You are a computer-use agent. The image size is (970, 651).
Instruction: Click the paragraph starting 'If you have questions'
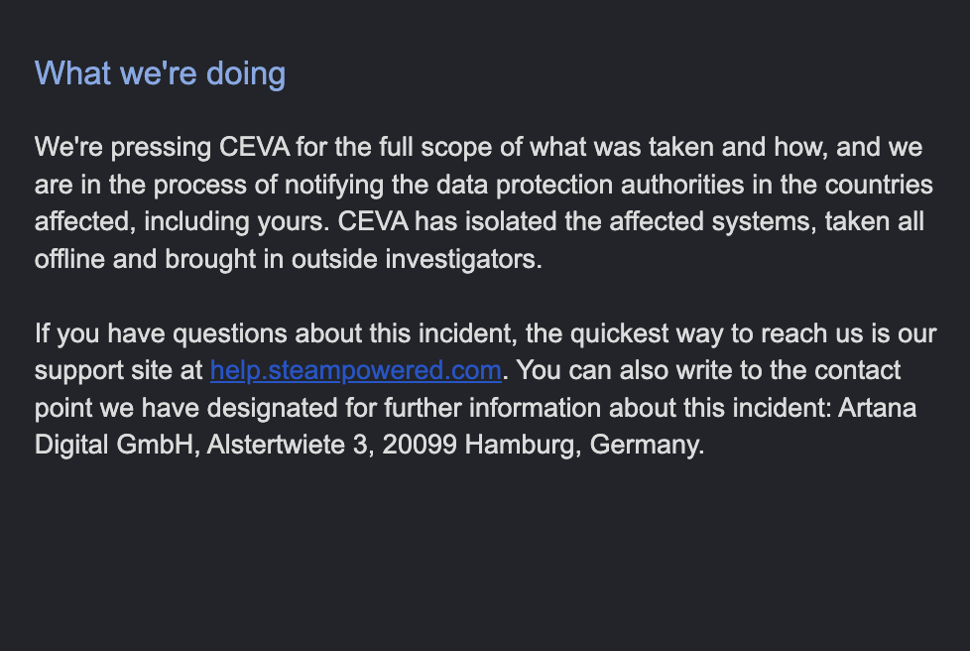(486, 389)
